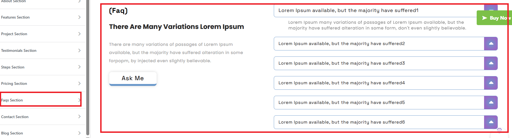Viewport: 512px width, 138px height.
Task: Expand Pricing Section chevron arrow
Action: 79,83
